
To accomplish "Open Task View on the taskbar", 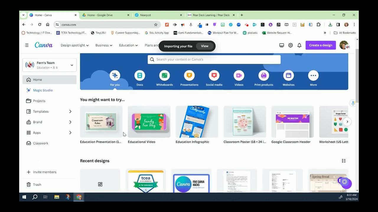I will click(45, 197).
